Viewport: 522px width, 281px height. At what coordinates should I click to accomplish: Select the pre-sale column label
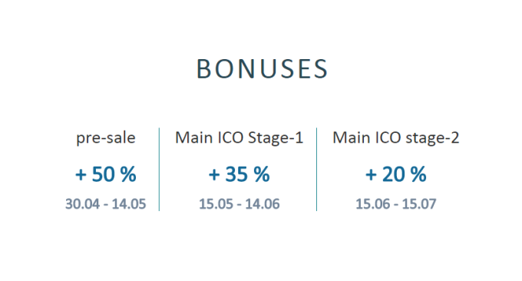pyautogui.click(x=106, y=138)
